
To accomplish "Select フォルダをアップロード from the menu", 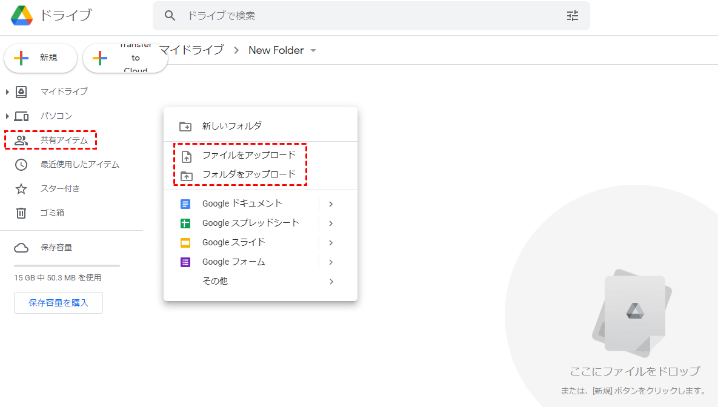I will point(261,175).
